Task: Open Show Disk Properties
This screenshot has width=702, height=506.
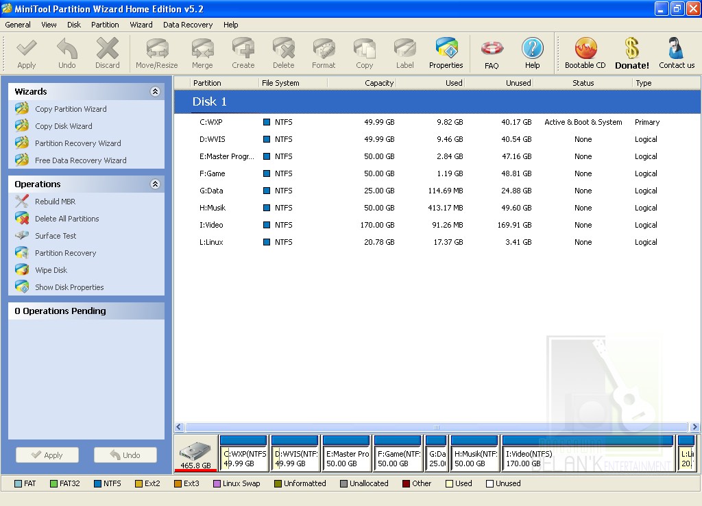Action: tap(69, 287)
